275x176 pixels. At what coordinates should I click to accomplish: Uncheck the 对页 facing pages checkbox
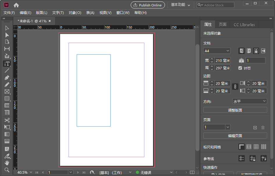point(240,68)
